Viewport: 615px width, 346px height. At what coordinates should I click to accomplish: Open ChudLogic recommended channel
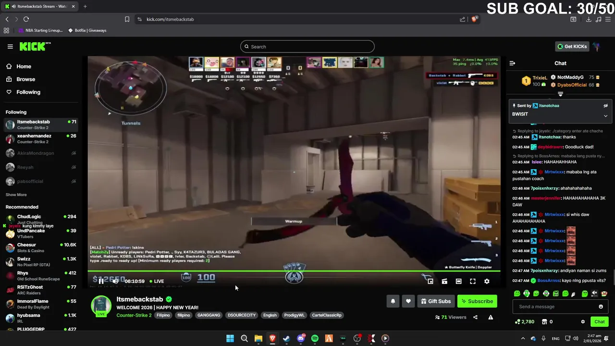click(x=41, y=219)
